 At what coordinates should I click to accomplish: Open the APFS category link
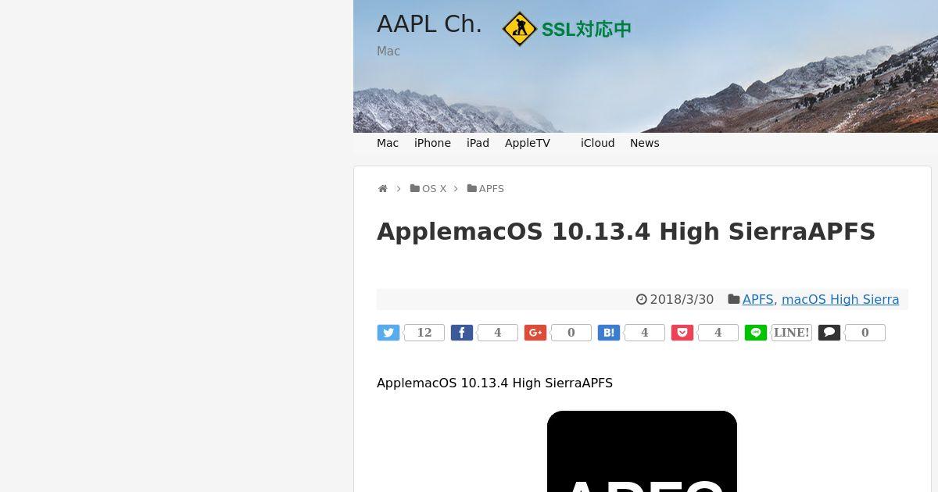[757, 299]
